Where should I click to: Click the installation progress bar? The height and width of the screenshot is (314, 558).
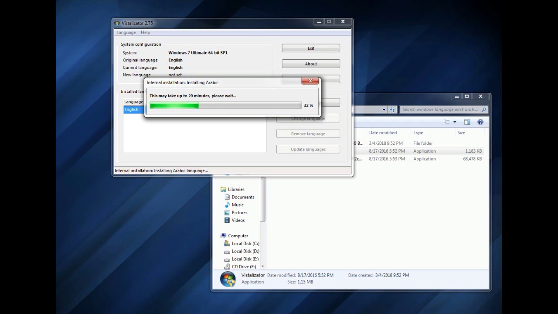pyautogui.click(x=225, y=106)
